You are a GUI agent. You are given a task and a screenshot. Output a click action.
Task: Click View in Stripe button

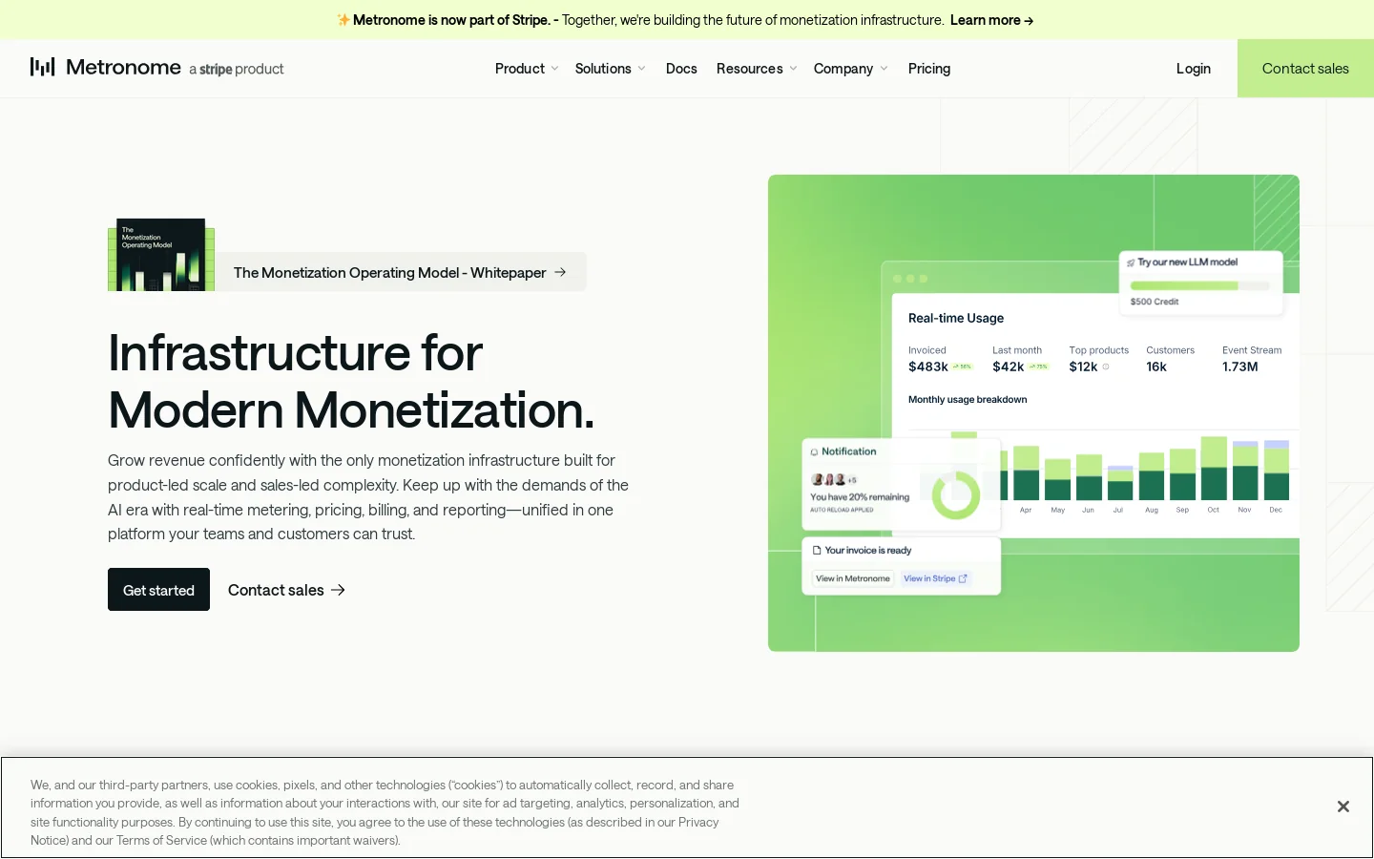[936, 578]
